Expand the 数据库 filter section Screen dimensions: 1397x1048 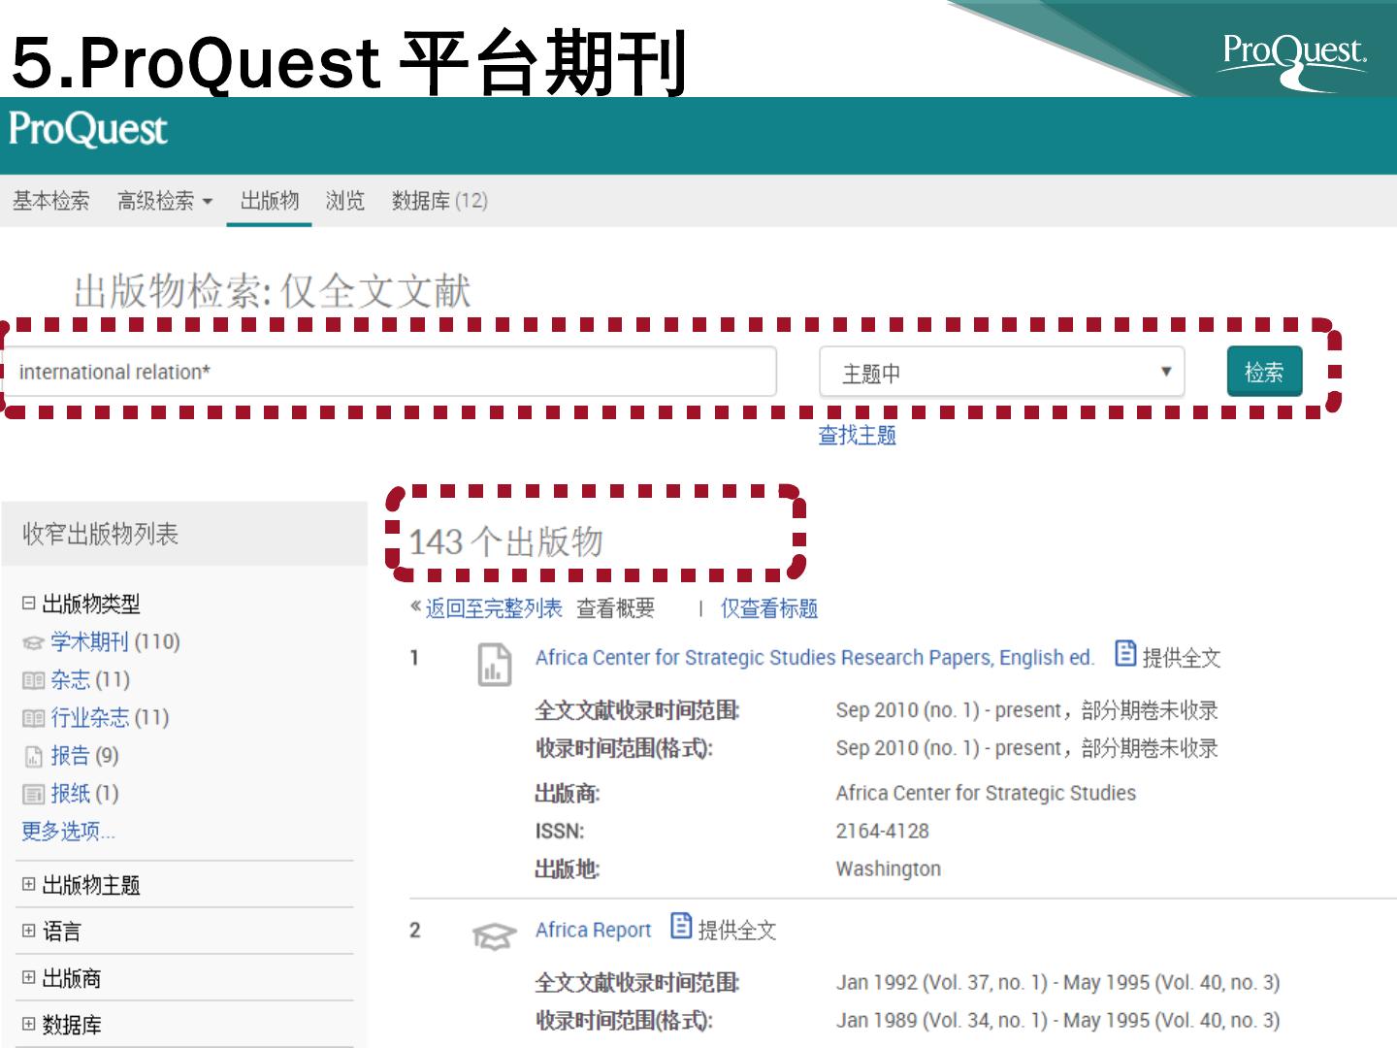click(28, 1024)
